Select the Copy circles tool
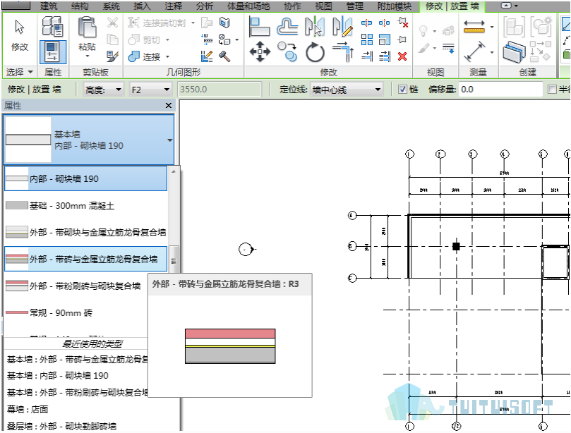Viewport: 571px width, 433px height. pyautogui.click(x=287, y=51)
